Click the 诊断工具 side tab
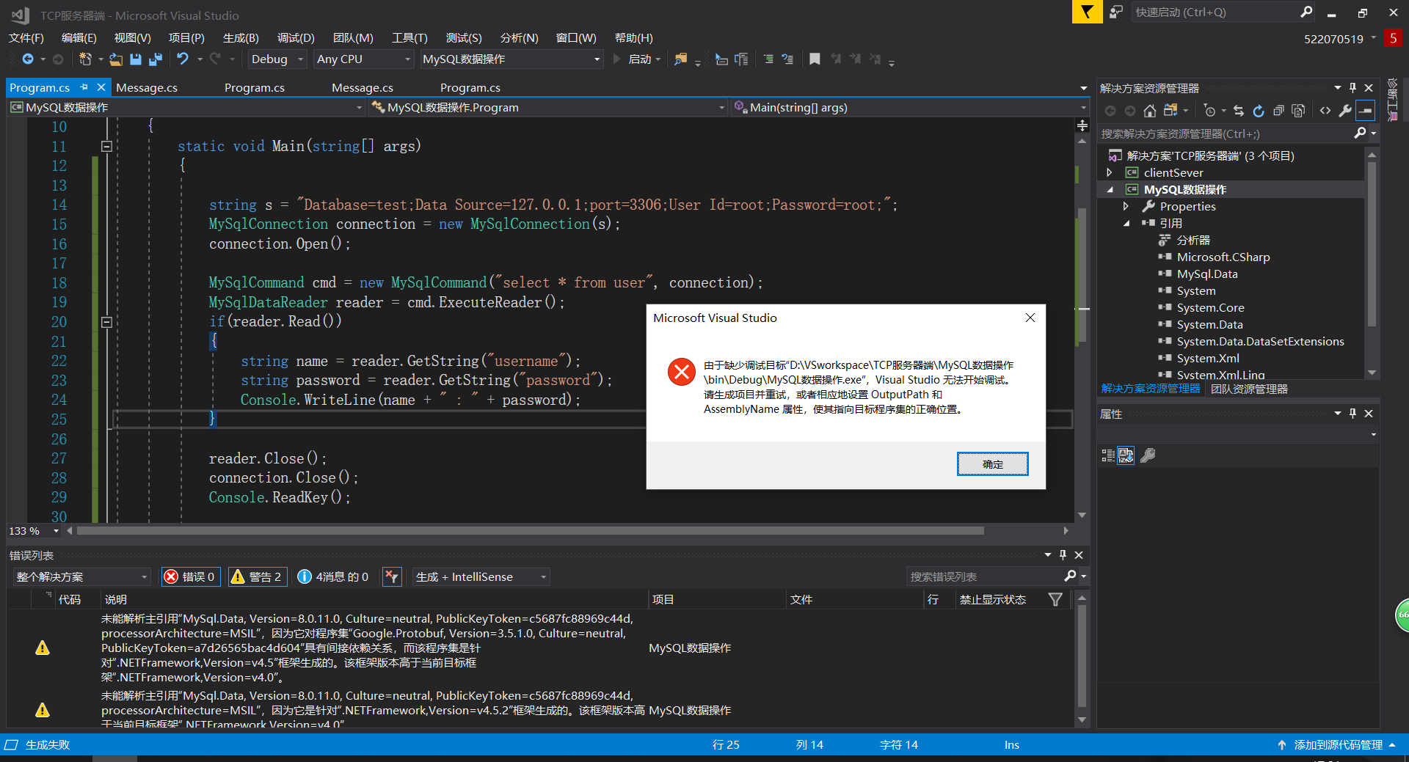 (x=1393, y=100)
